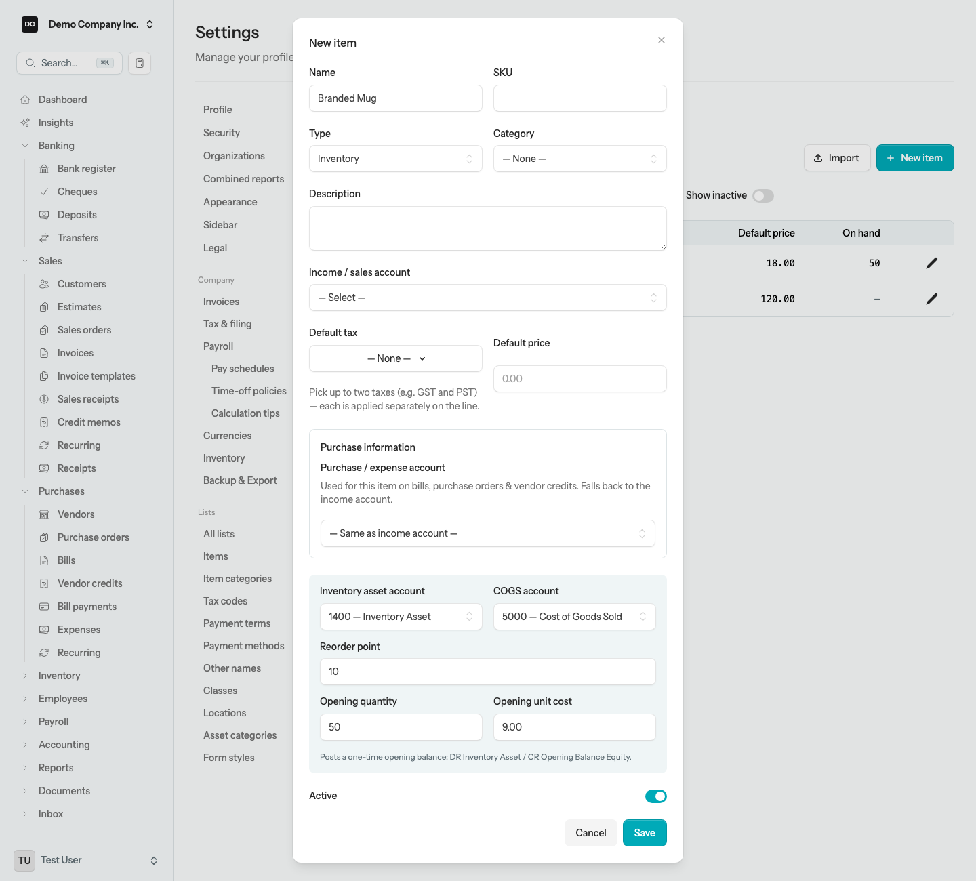Open Tax codes in settings menu
This screenshot has width=976, height=881.
[225, 601]
